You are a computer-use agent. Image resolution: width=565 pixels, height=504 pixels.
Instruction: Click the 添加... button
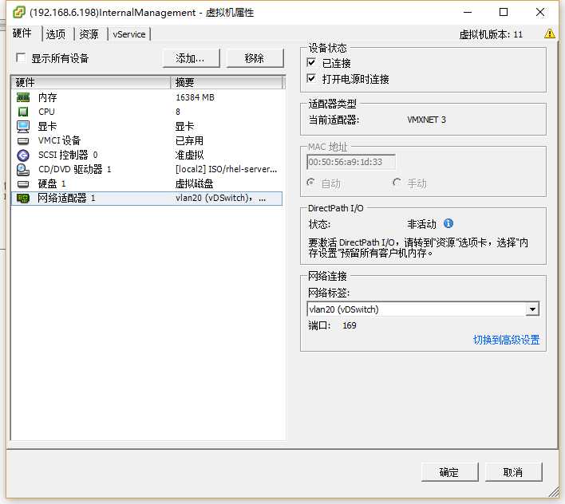191,58
